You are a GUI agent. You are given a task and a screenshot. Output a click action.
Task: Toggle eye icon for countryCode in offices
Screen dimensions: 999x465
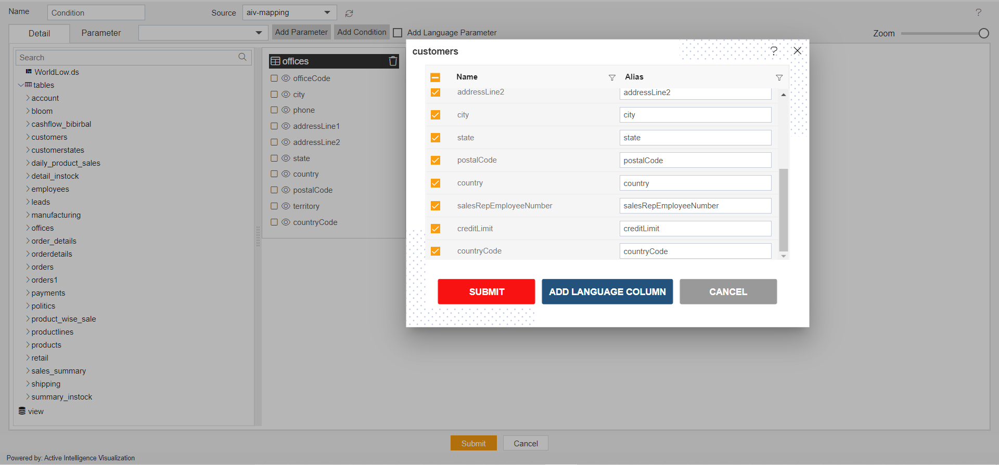[286, 222]
